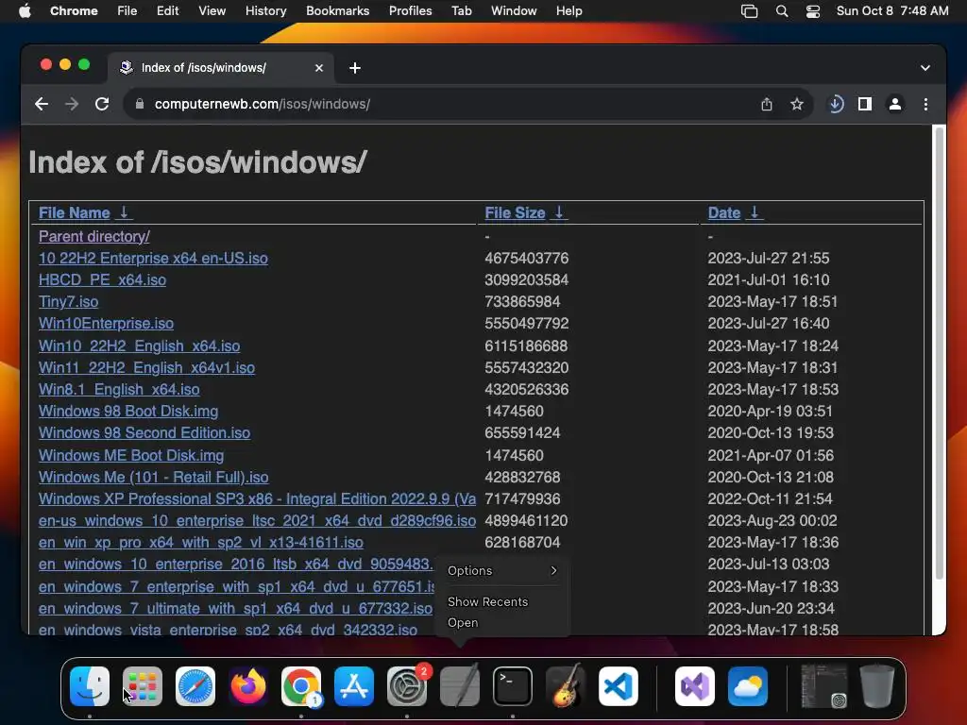Click the date 2021-Jul-01 16:10
This screenshot has width=967, height=725.
[769, 279]
